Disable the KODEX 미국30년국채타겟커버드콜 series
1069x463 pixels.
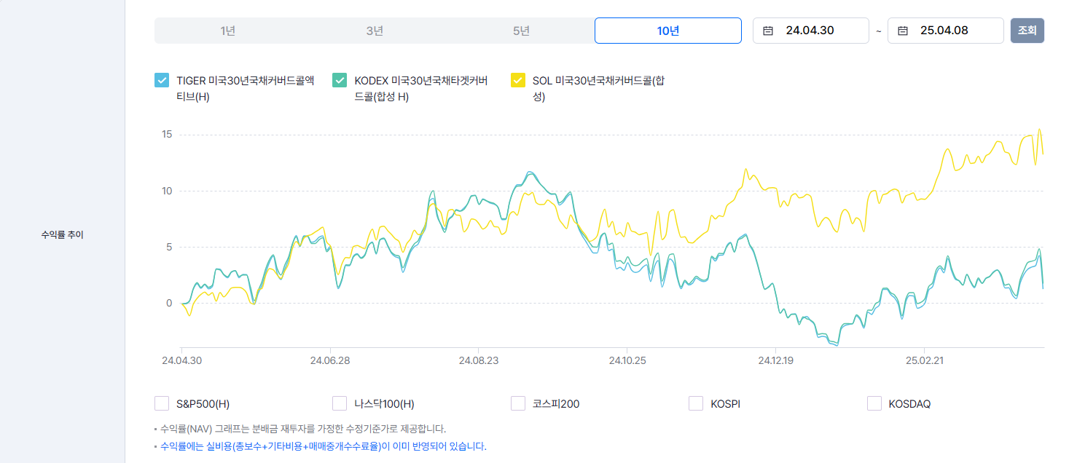coord(339,80)
